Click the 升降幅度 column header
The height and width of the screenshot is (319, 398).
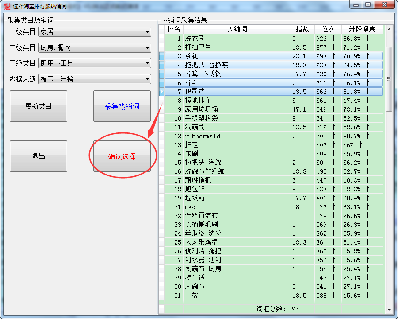[x=362, y=29]
